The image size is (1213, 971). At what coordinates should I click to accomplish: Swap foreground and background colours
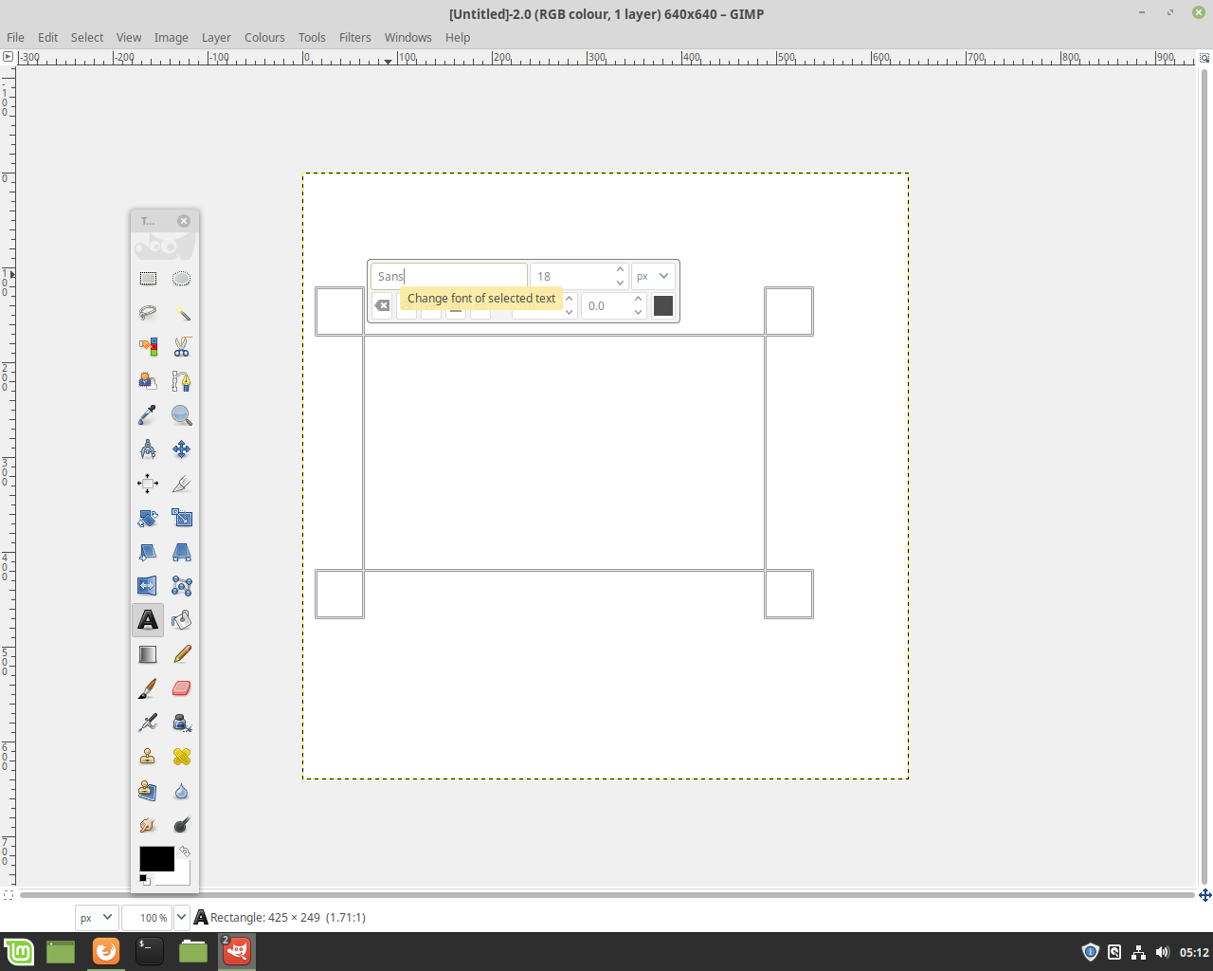(x=185, y=852)
